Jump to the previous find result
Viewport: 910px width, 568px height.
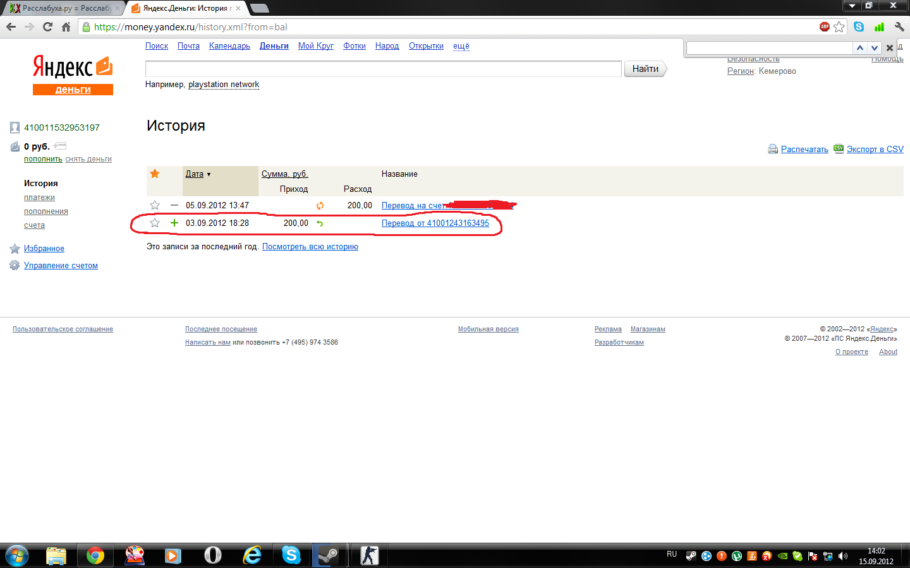pyautogui.click(x=860, y=48)
